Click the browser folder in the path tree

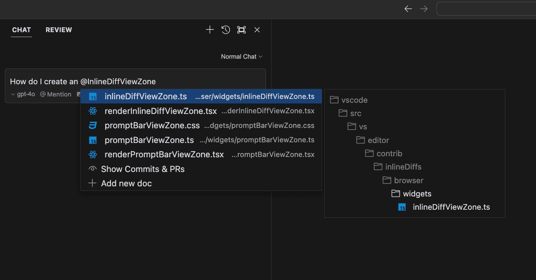coord(403,180)
